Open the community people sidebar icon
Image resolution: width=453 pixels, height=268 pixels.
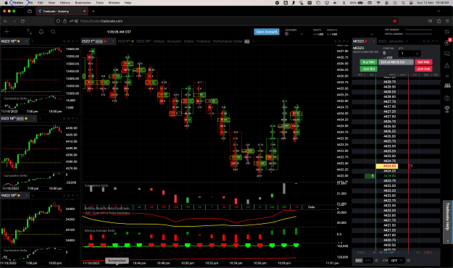coord(447,85)
